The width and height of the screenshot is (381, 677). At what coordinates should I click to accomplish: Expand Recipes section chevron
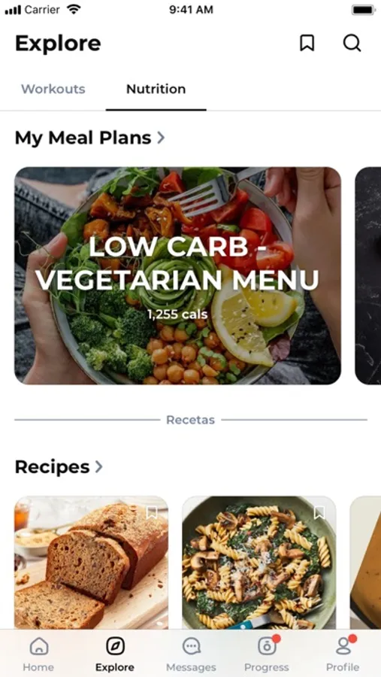(x=98, y=466)
